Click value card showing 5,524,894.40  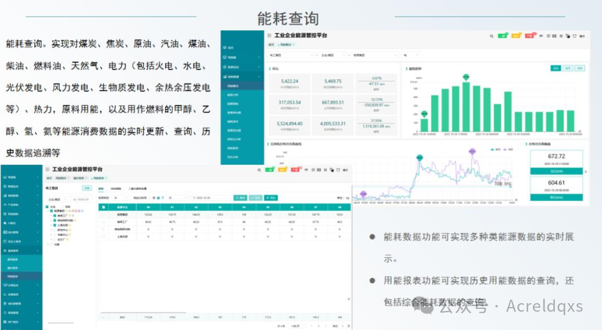click(x=290, y=126)
